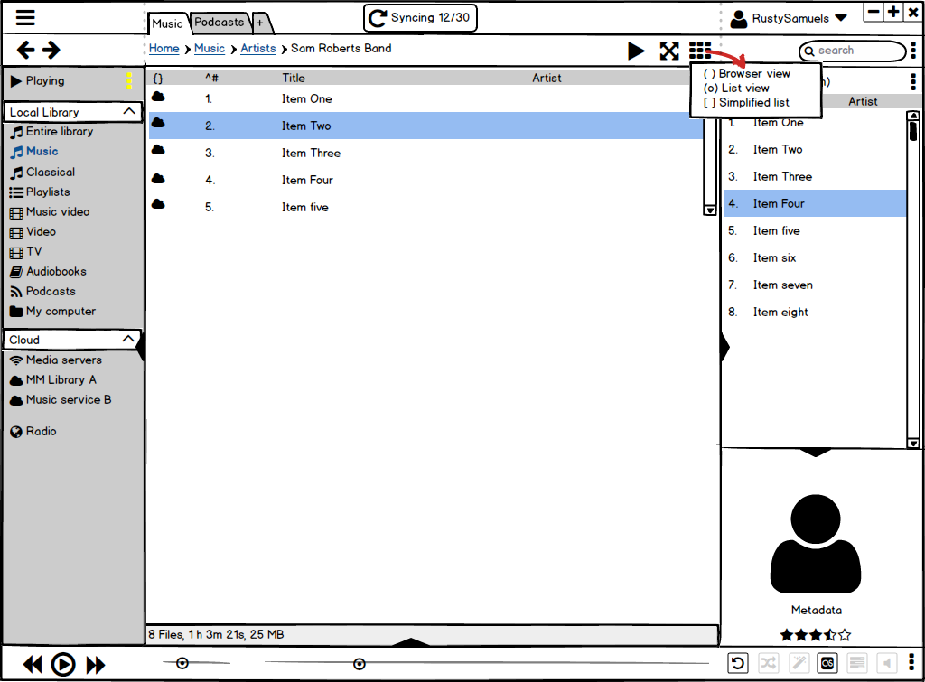
Task: Click the seek bar slider handle
Action: coord(360,664)
